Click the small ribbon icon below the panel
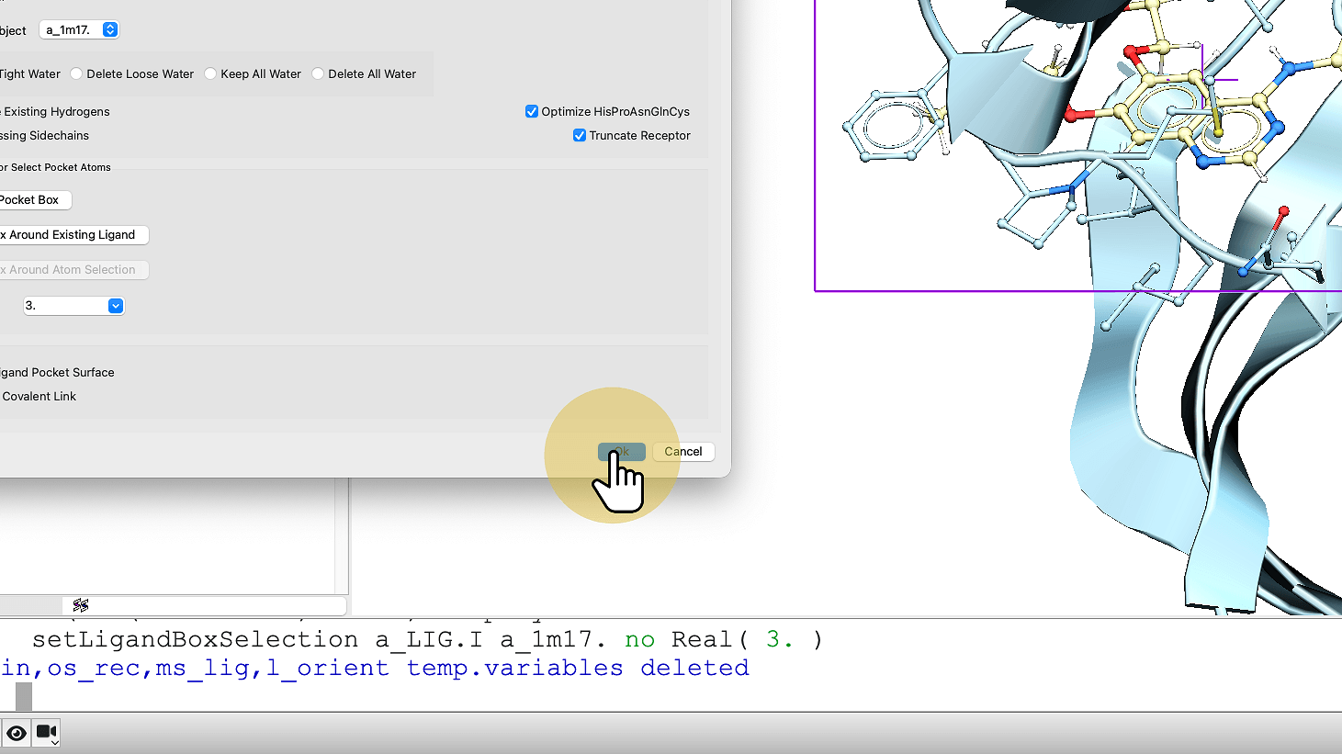The width and height of the screenshot is (1342, 754). pos(81,605)
